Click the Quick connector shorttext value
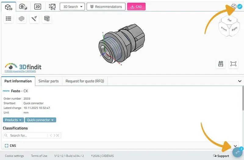The width and height of the screenshot is (244, 160). 34,103
